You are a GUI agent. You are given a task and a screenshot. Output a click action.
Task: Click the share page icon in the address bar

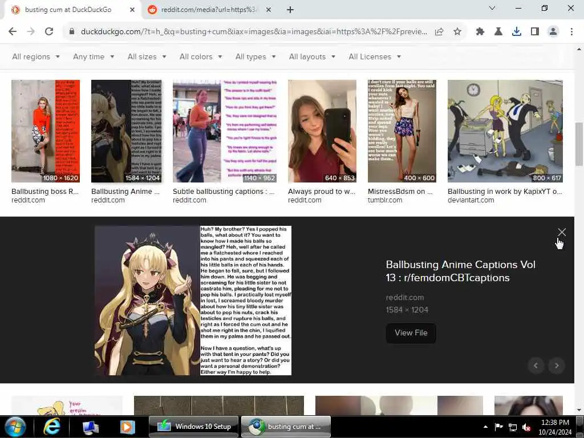pyautogui.click(x=439, y=32)
